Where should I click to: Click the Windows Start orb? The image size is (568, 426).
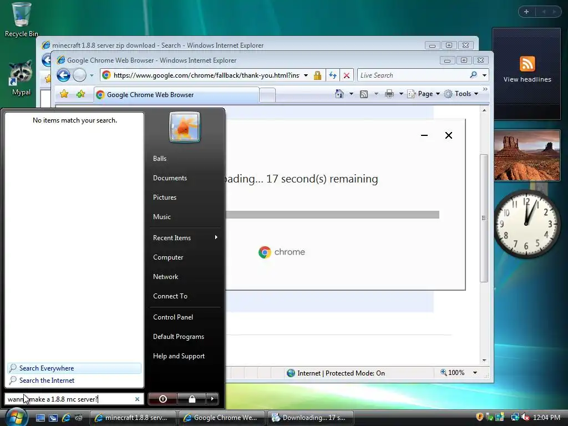pos(16,417)
